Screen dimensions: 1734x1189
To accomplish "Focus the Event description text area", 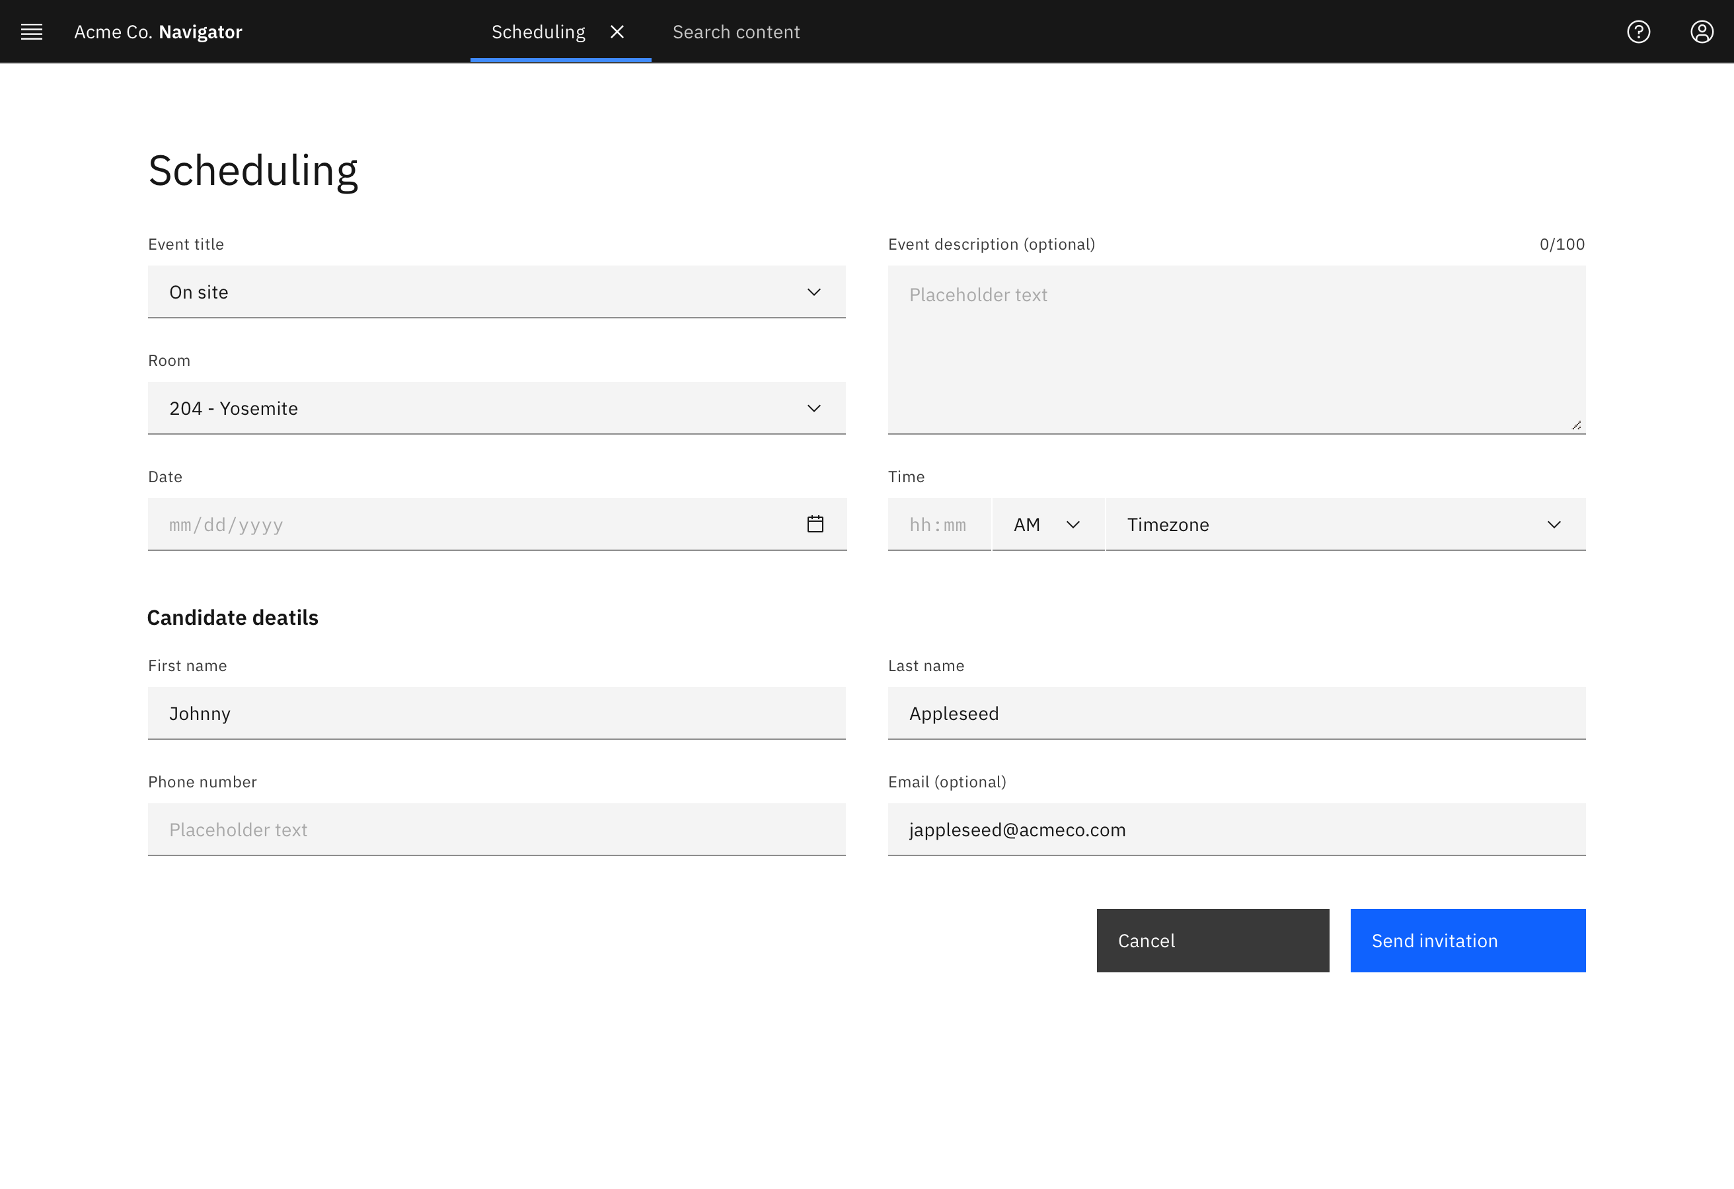I will 1236,349.
